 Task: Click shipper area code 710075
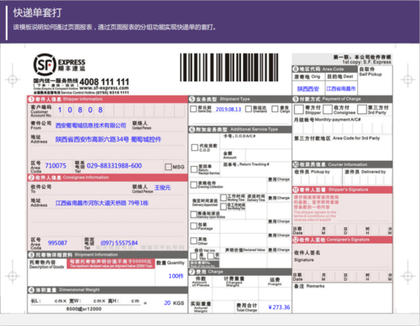[x=55, y=166]
